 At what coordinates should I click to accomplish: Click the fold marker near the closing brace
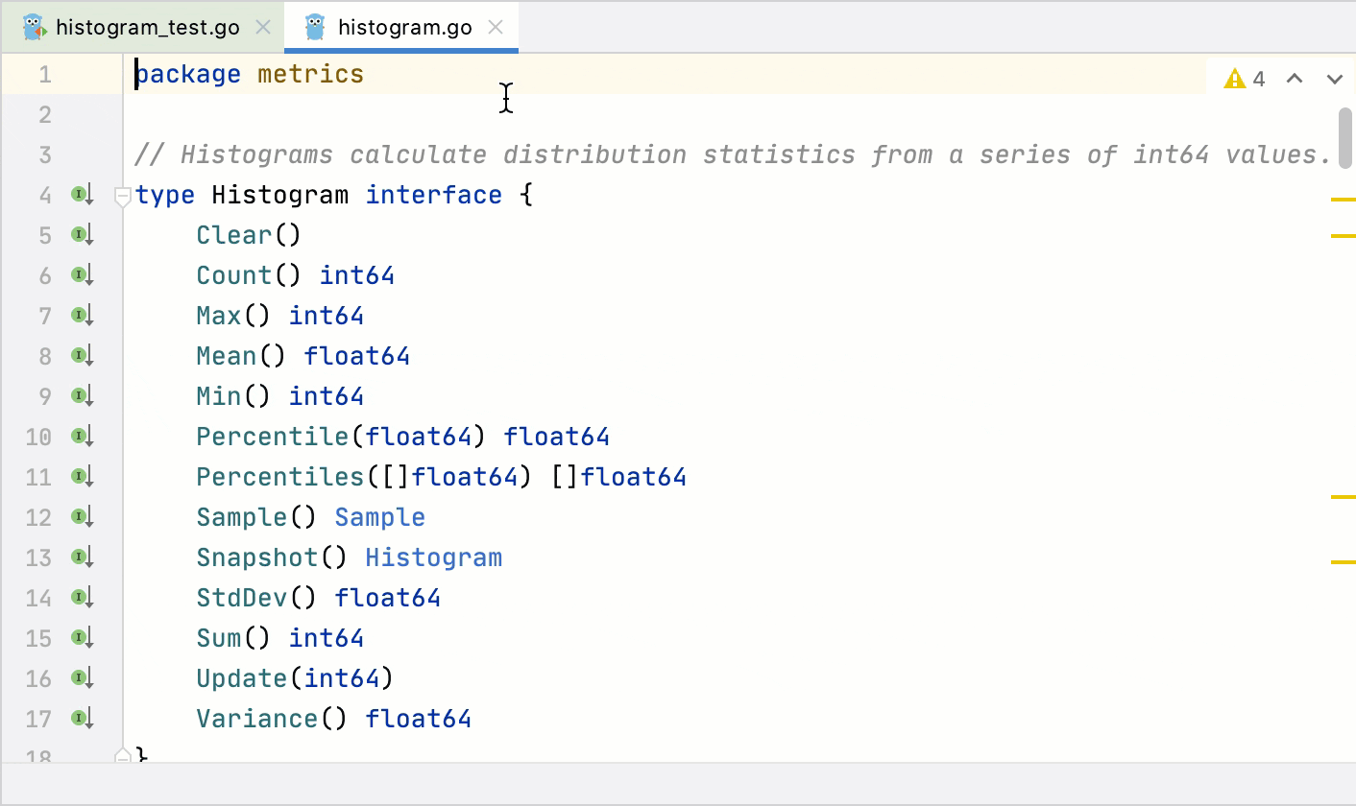point(122,756)
